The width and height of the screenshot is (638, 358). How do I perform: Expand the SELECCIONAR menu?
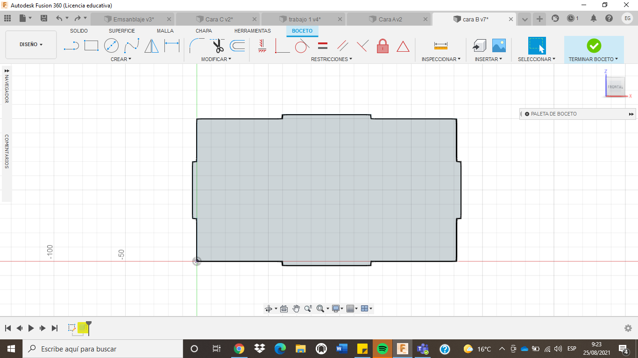click(x=537, y=59)
